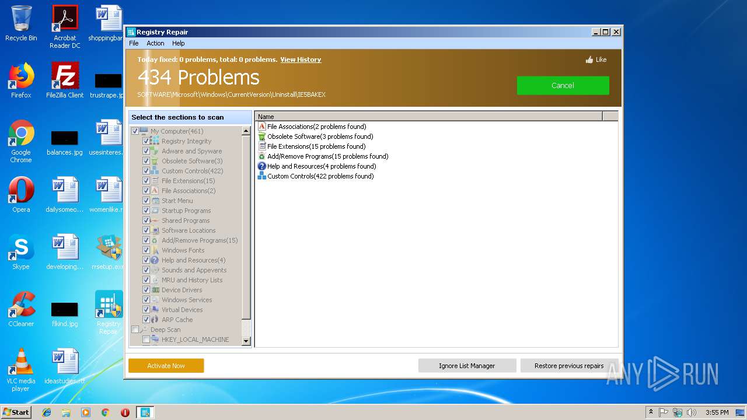Open Skype desktop shortcut
This screenshot has height=420, width=747.
coord(21,252)
